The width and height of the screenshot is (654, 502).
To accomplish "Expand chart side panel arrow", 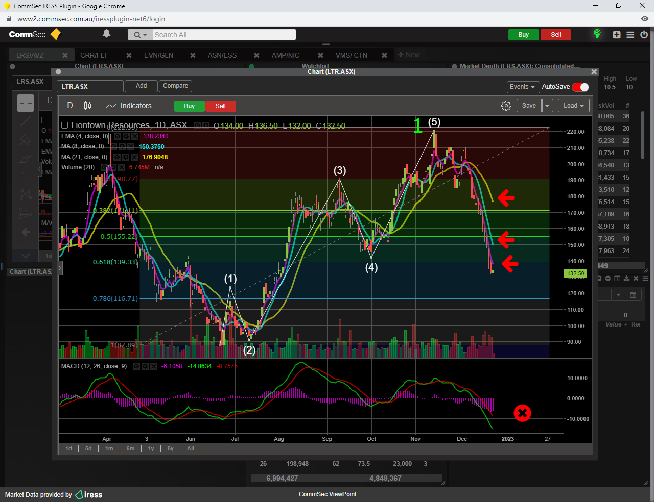I will pos(60,267).
